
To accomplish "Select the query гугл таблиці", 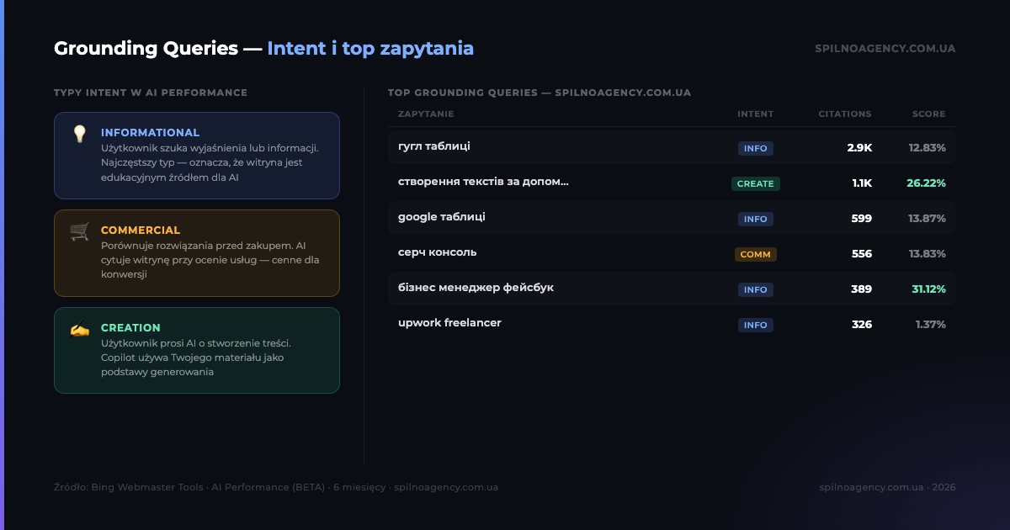I will (434, 146).
